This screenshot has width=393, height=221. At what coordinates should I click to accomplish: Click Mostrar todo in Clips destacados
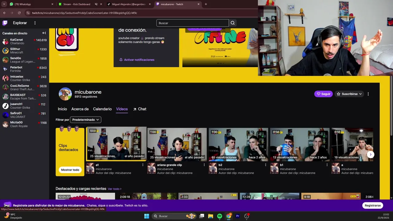[70, 170]
